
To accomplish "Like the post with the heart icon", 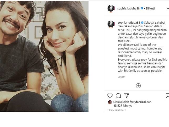I will 110,96.
